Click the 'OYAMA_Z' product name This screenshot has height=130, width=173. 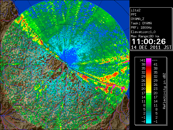(x=138, y=19)
